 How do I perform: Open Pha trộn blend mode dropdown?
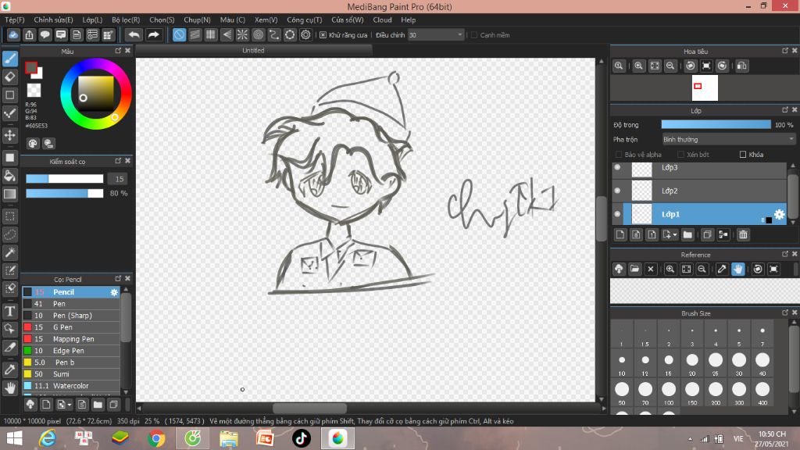pyautogui.click(x=729, y=139)
